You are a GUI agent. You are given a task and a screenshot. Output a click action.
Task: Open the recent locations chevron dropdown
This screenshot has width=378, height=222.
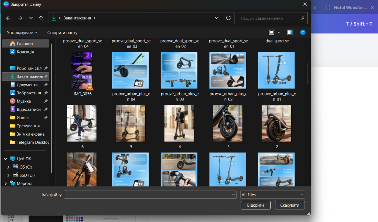(31, 18)
